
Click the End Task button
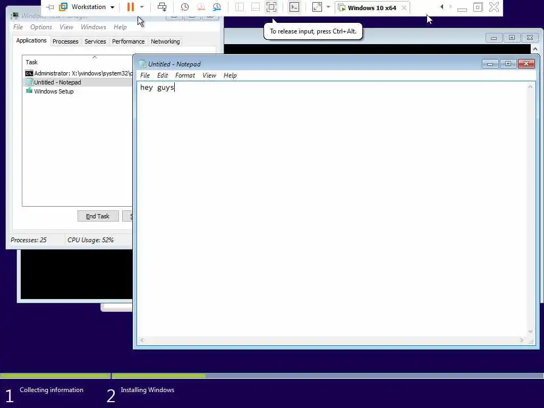click(98, 216)
